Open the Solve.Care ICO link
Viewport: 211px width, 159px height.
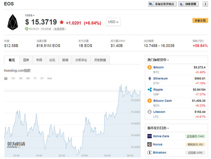161,136
